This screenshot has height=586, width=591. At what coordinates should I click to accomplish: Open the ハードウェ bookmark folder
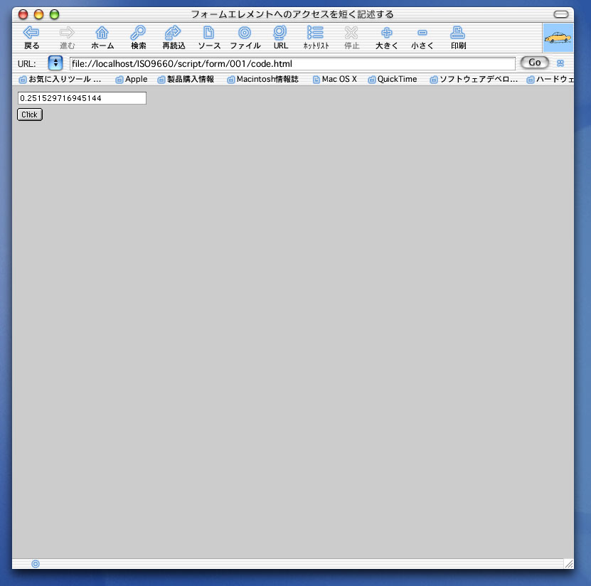tap(550, 79)
